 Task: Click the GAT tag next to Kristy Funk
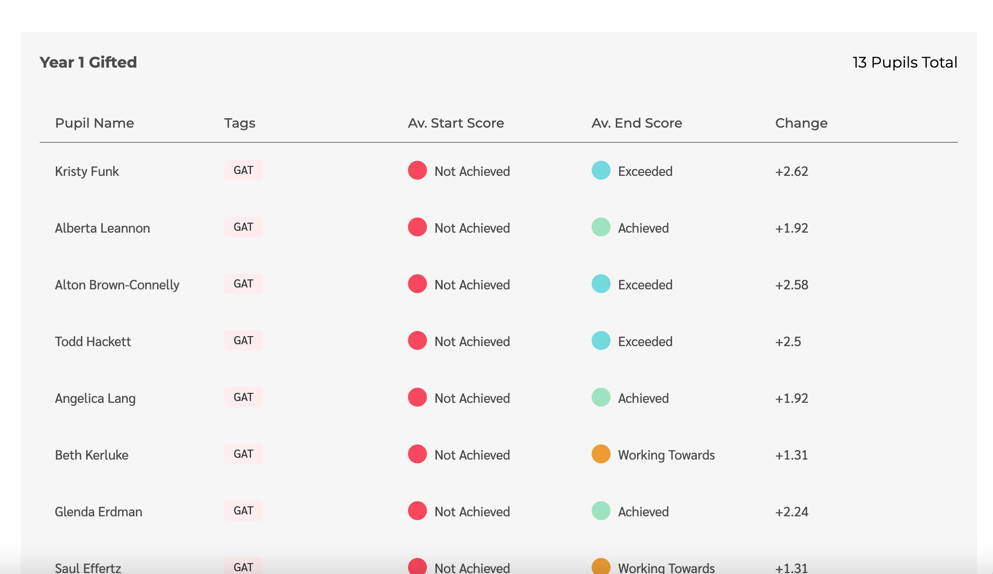(243, 170)
